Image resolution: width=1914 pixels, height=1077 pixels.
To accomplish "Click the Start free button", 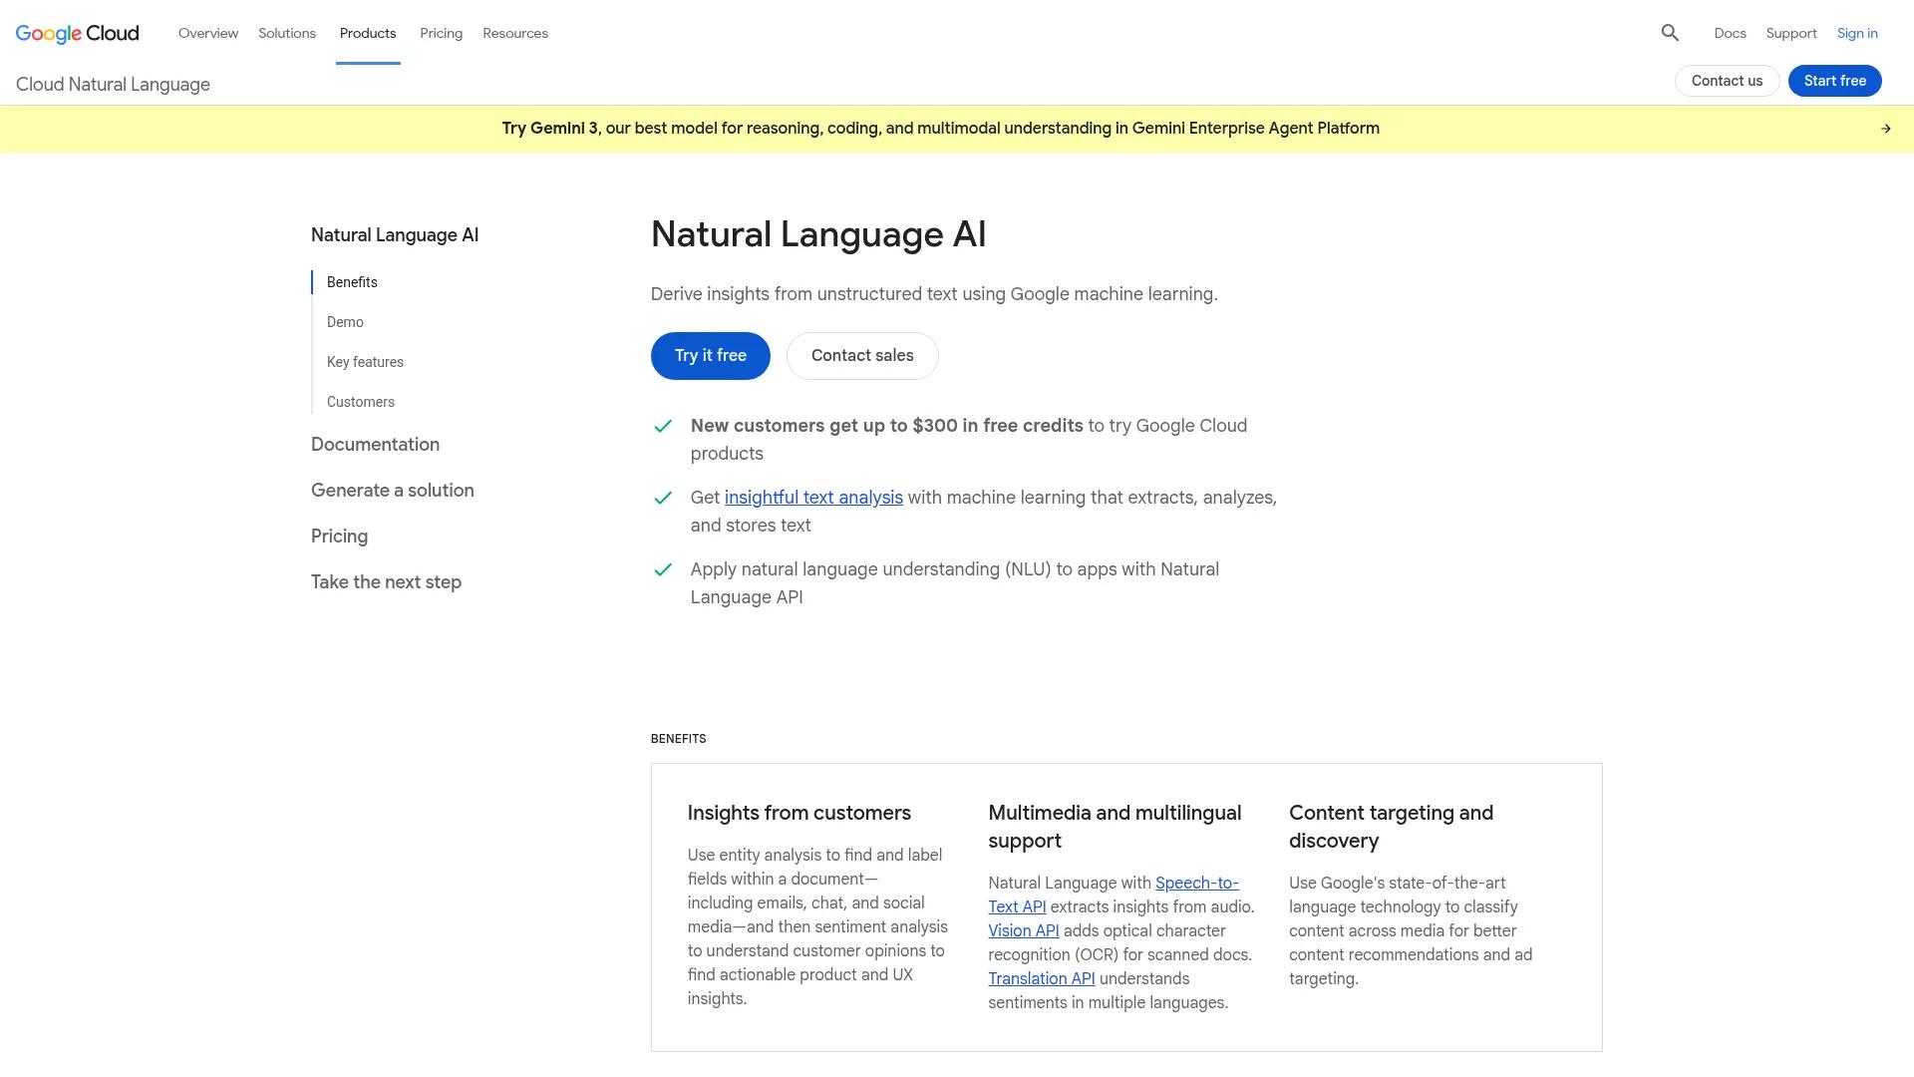I will (1834, 81).
